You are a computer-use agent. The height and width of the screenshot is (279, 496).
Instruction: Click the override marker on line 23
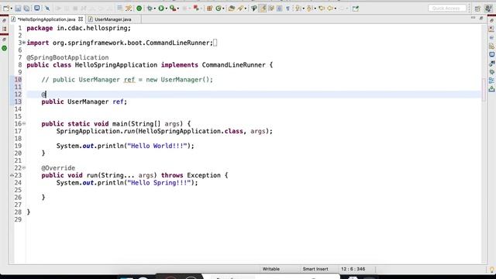[12, 175]
